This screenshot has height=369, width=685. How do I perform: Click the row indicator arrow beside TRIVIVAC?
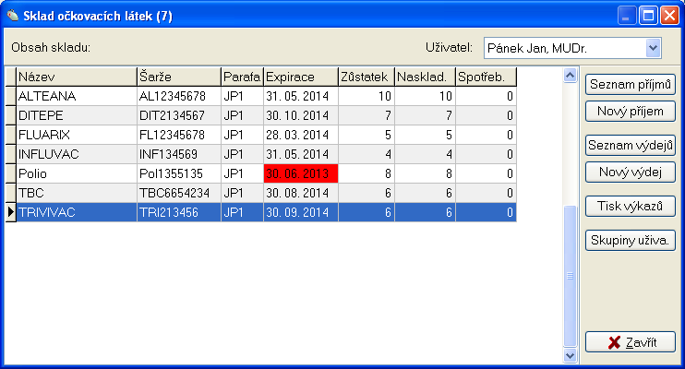click(x=10, y=212)
